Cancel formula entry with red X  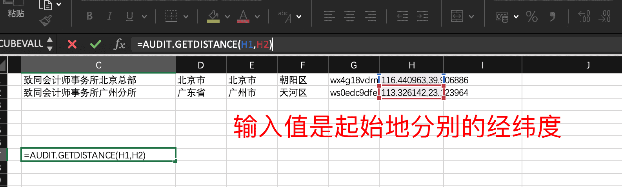(x=72, y=44)
